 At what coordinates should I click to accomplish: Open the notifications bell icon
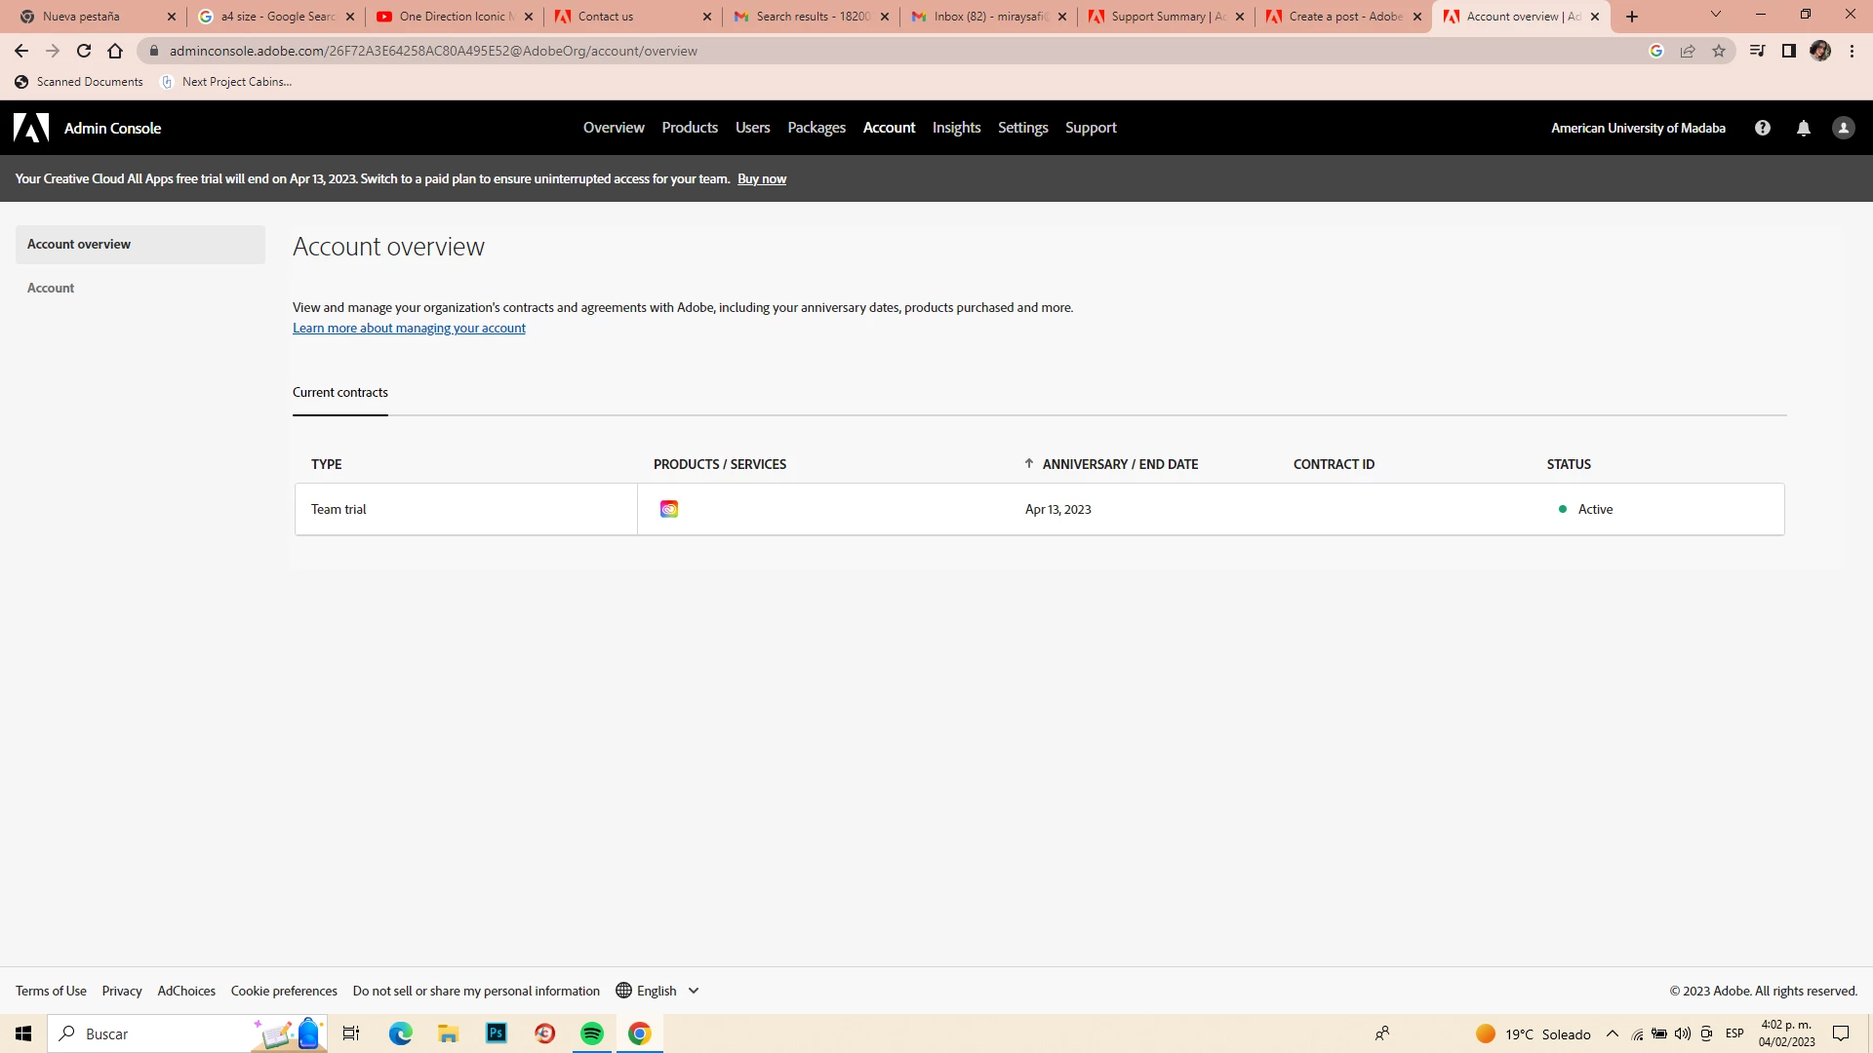click(1803, 128)
